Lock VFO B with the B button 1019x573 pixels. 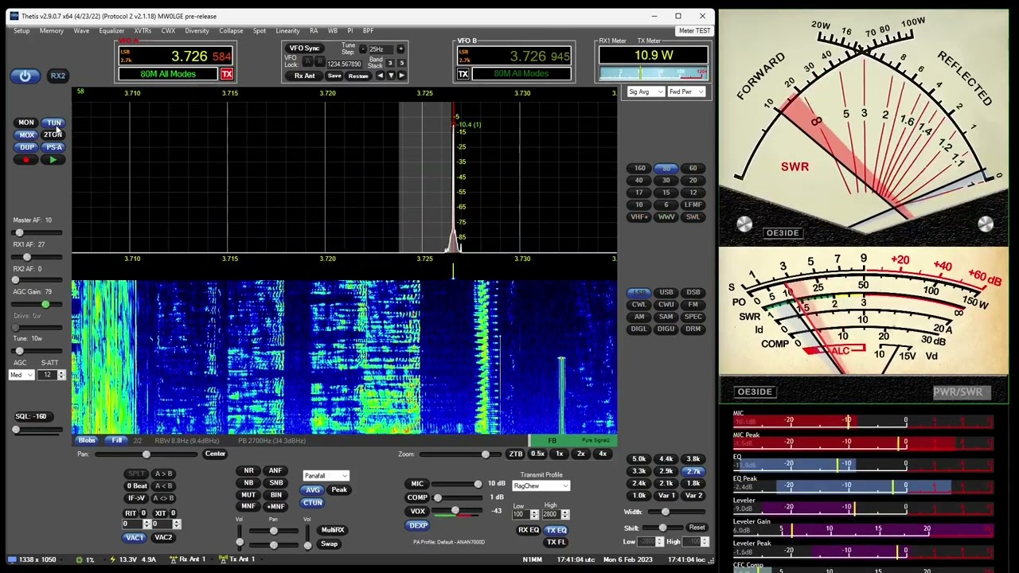point(321,62)
